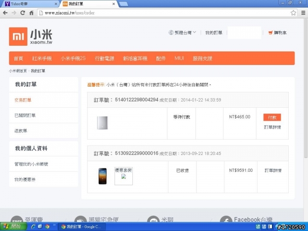Open a new browser tab
Image resolution: width=308 pixels, height=231 pixels.
[x=124, y=4]
